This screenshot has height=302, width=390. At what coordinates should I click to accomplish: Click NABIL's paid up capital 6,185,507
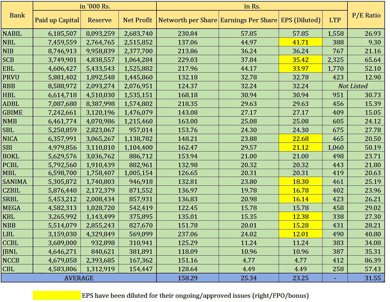[57, 33]
